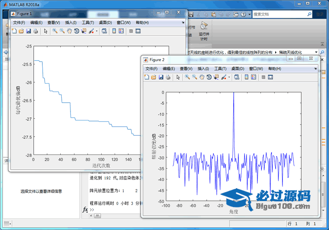329x230 pixels.
Task: Open file icon in Figure 1 toolbar
Action: coord(21,31)
